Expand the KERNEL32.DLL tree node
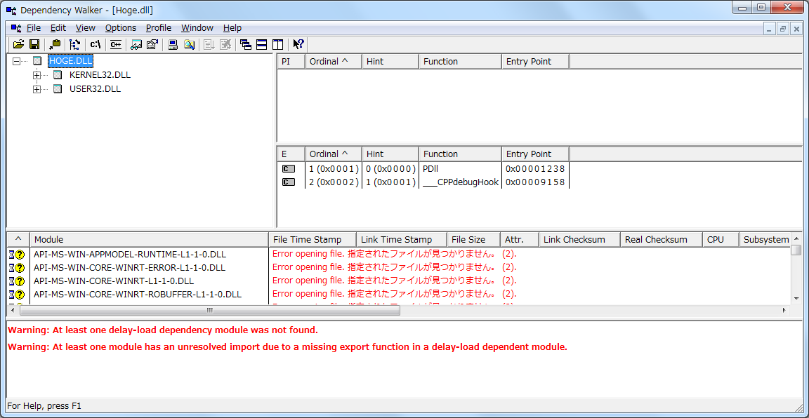809x418 pixels. coord(37,75)
